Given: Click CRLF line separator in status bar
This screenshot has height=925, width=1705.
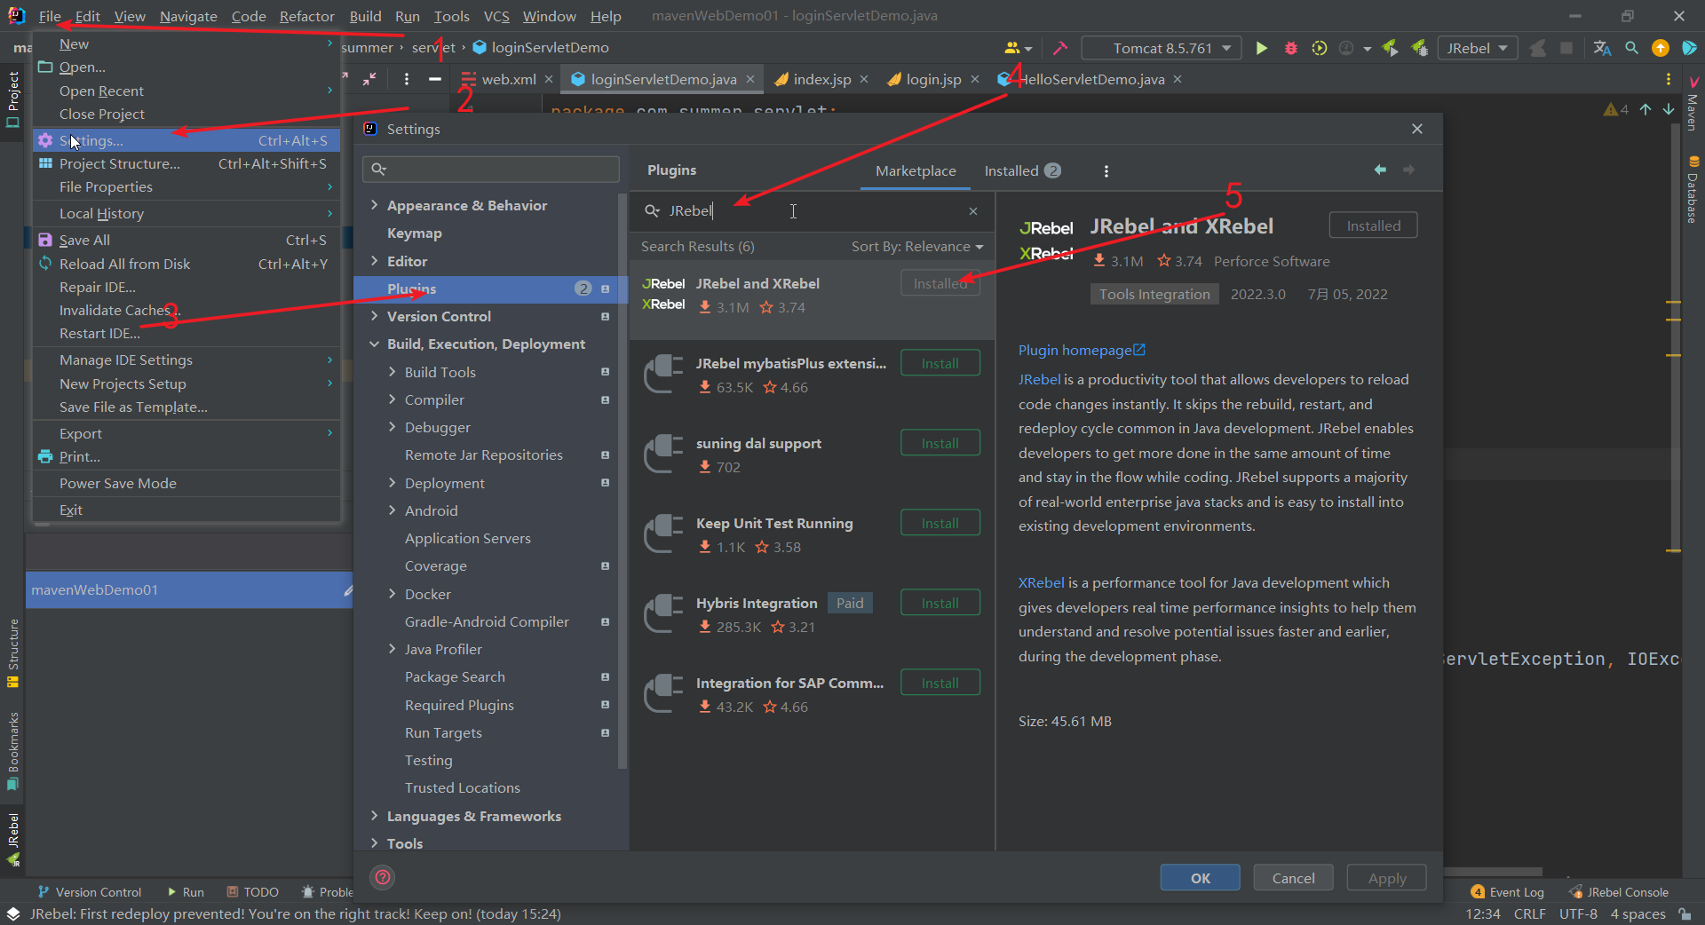Looking at the screenshot, I should [1529, 914].
